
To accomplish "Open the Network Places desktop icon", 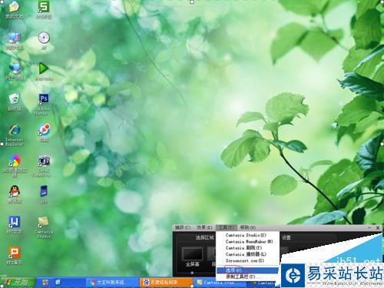I will pyautogui.click(x=15, y=71).
